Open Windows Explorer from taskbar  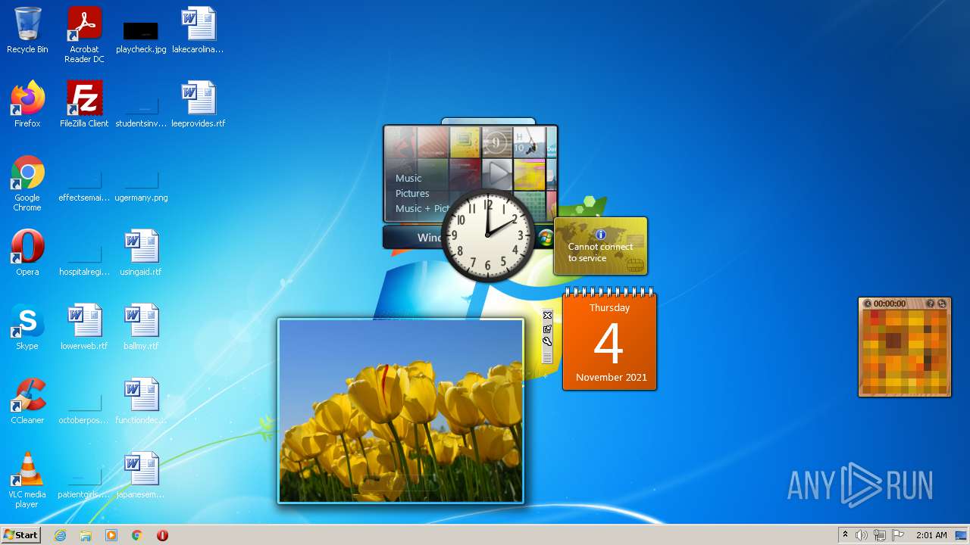pyautogui.click(x=86, y=535)
